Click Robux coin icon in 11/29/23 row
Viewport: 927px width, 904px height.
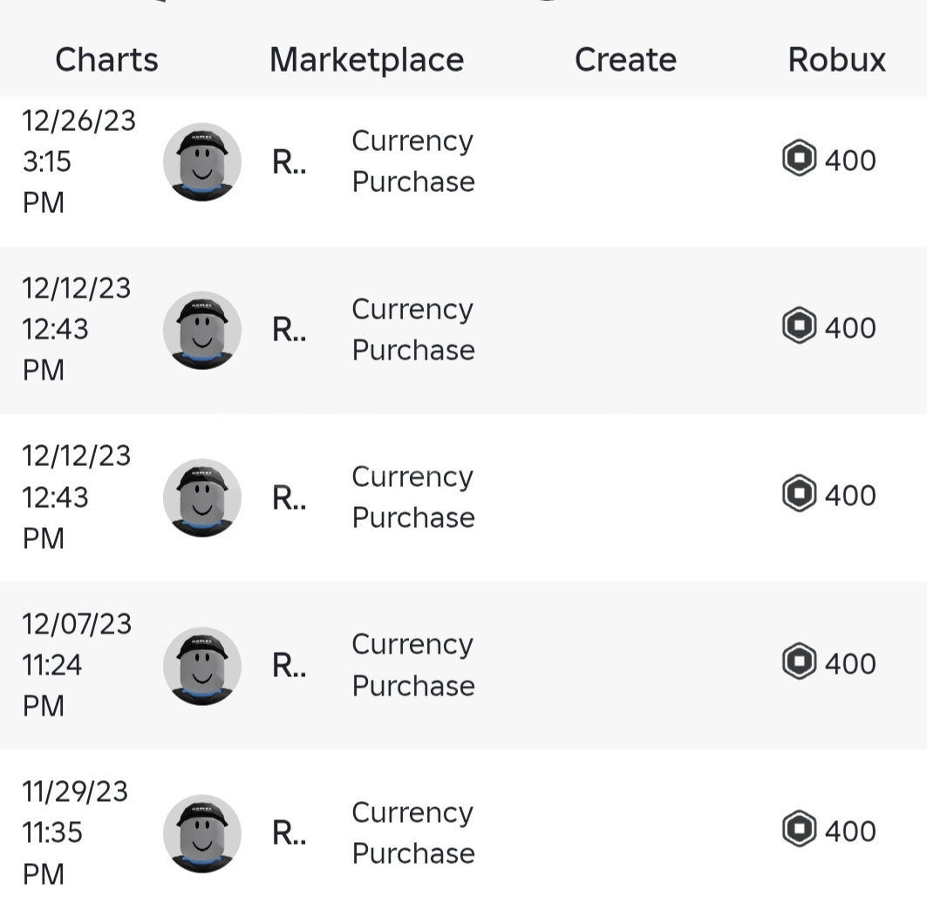click(x=799, y=831)
